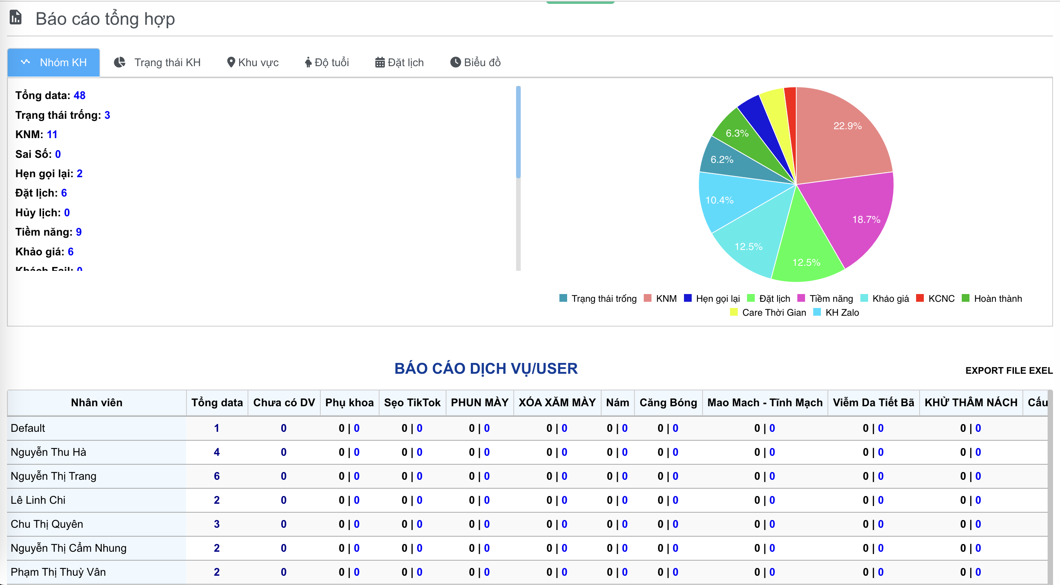The image size is (1060, 585).
Task: Click the service table vertical scrollbar
Action: pos(1050,487)
